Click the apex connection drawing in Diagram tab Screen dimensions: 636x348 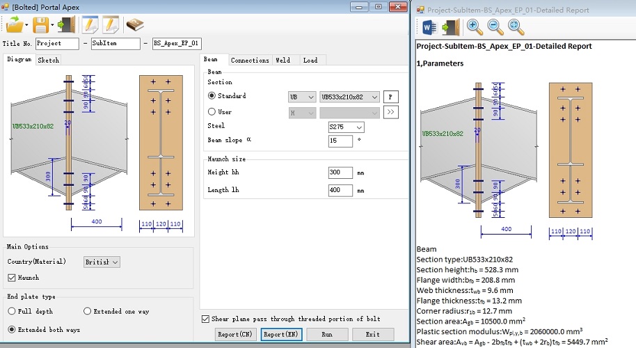[69, 143]
